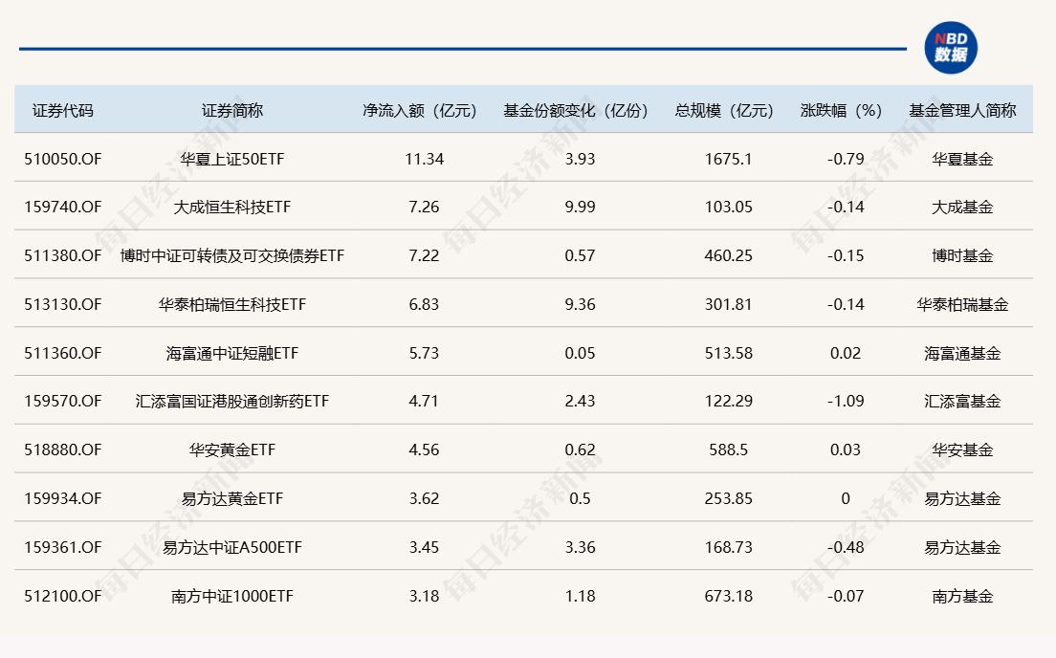
Task: Click net inflow value 4.71
Action: (x=425, y=402)
